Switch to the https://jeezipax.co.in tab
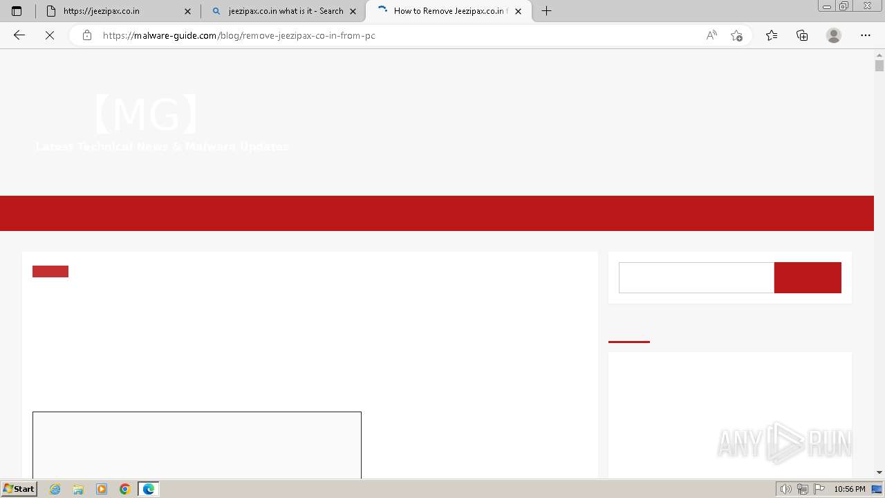Viewport: 885px width, 498px height. point(117,11)
